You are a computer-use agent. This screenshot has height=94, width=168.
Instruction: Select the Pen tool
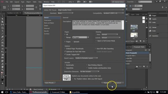point(2,37)
